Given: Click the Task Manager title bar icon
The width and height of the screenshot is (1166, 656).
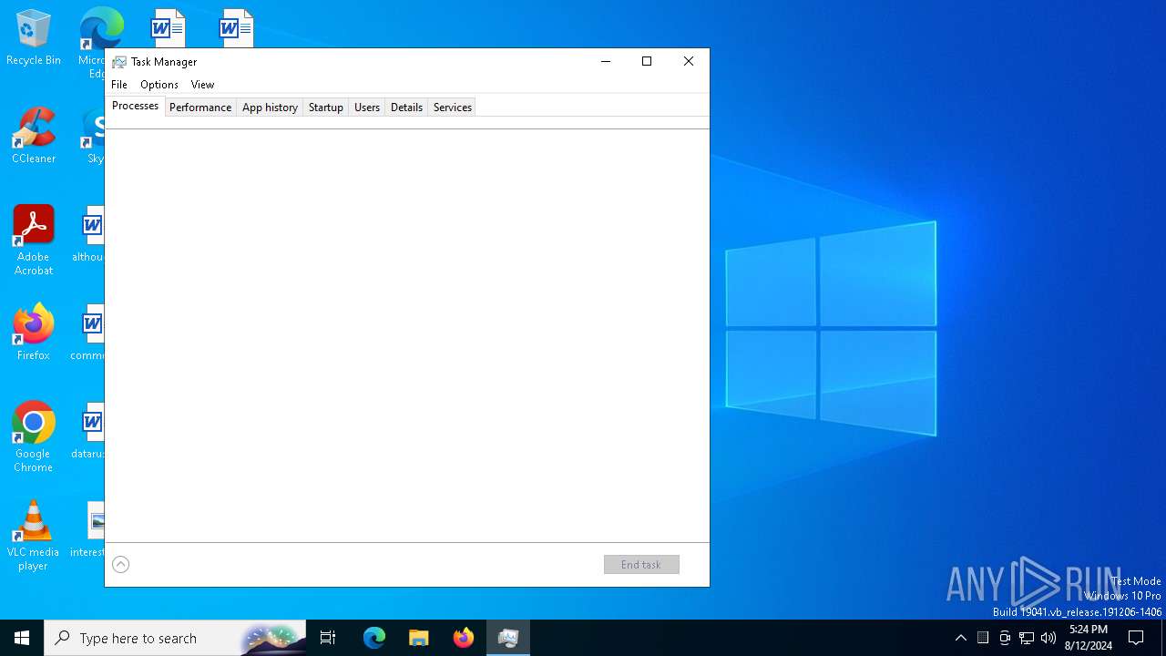Looking at the screenshot, I should pyautogui.click(x=119, y=62).
